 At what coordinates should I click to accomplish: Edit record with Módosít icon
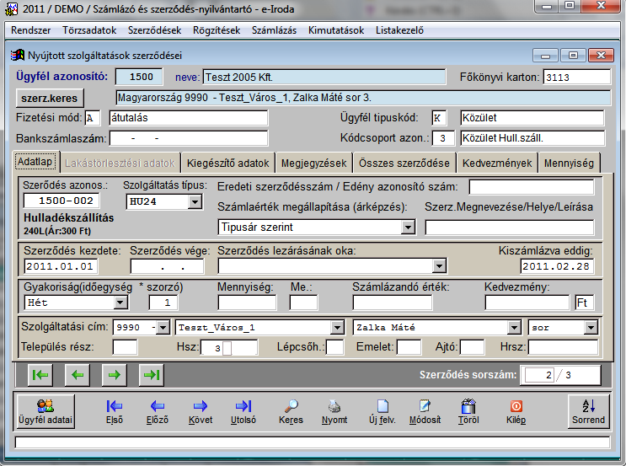(425, 410)
